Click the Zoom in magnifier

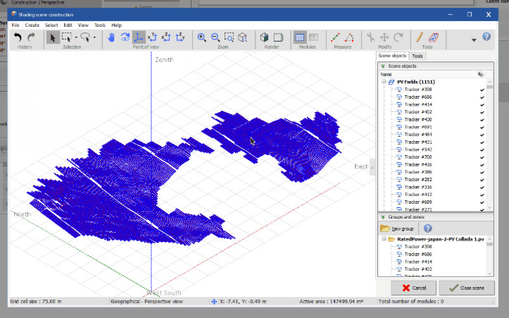[202, 37]
